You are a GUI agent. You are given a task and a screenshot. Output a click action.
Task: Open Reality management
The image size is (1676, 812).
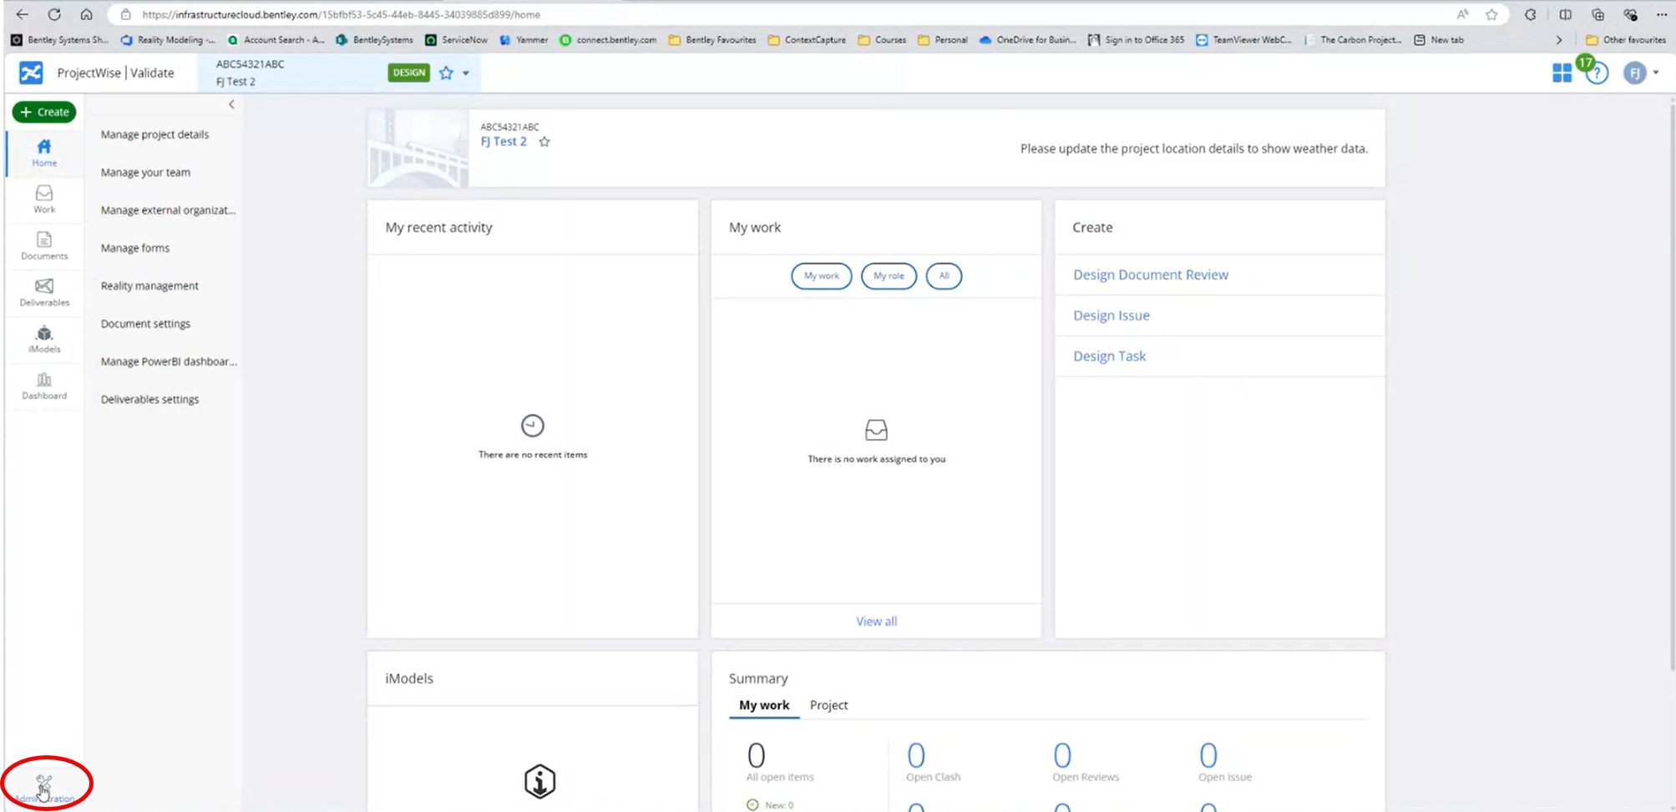(149, 286)
